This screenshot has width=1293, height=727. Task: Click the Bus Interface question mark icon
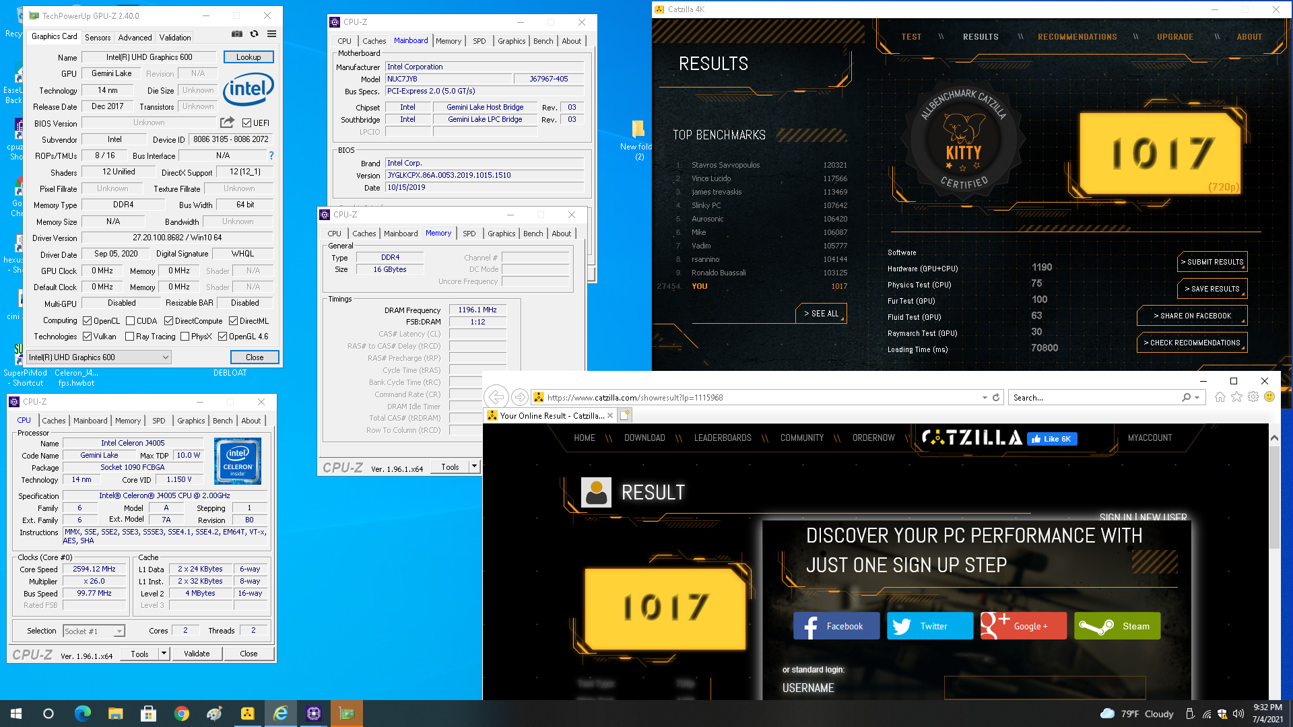pos(271,155)
